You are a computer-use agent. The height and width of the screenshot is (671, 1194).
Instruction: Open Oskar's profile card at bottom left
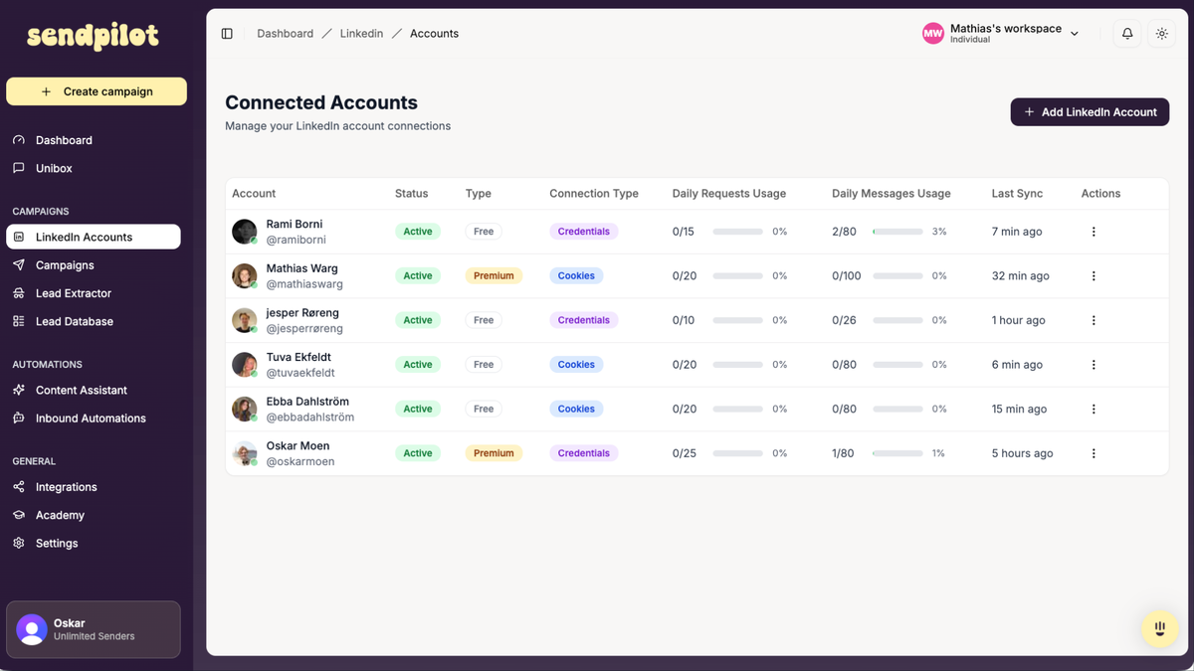pos(93,628)
